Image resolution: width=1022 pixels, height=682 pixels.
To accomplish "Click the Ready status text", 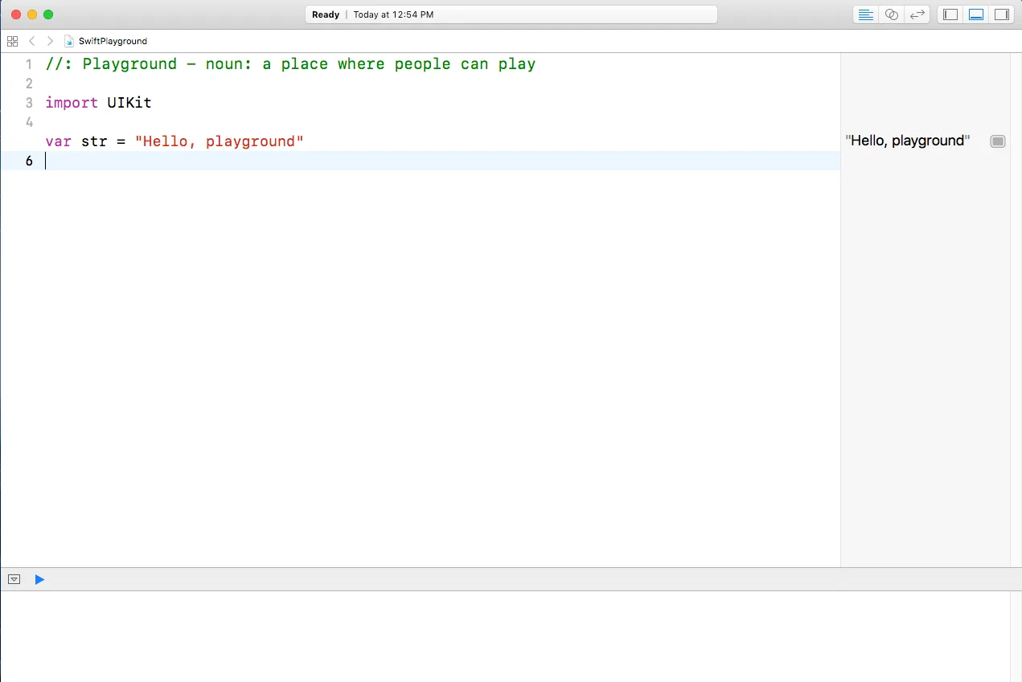I will coord(326,14).
